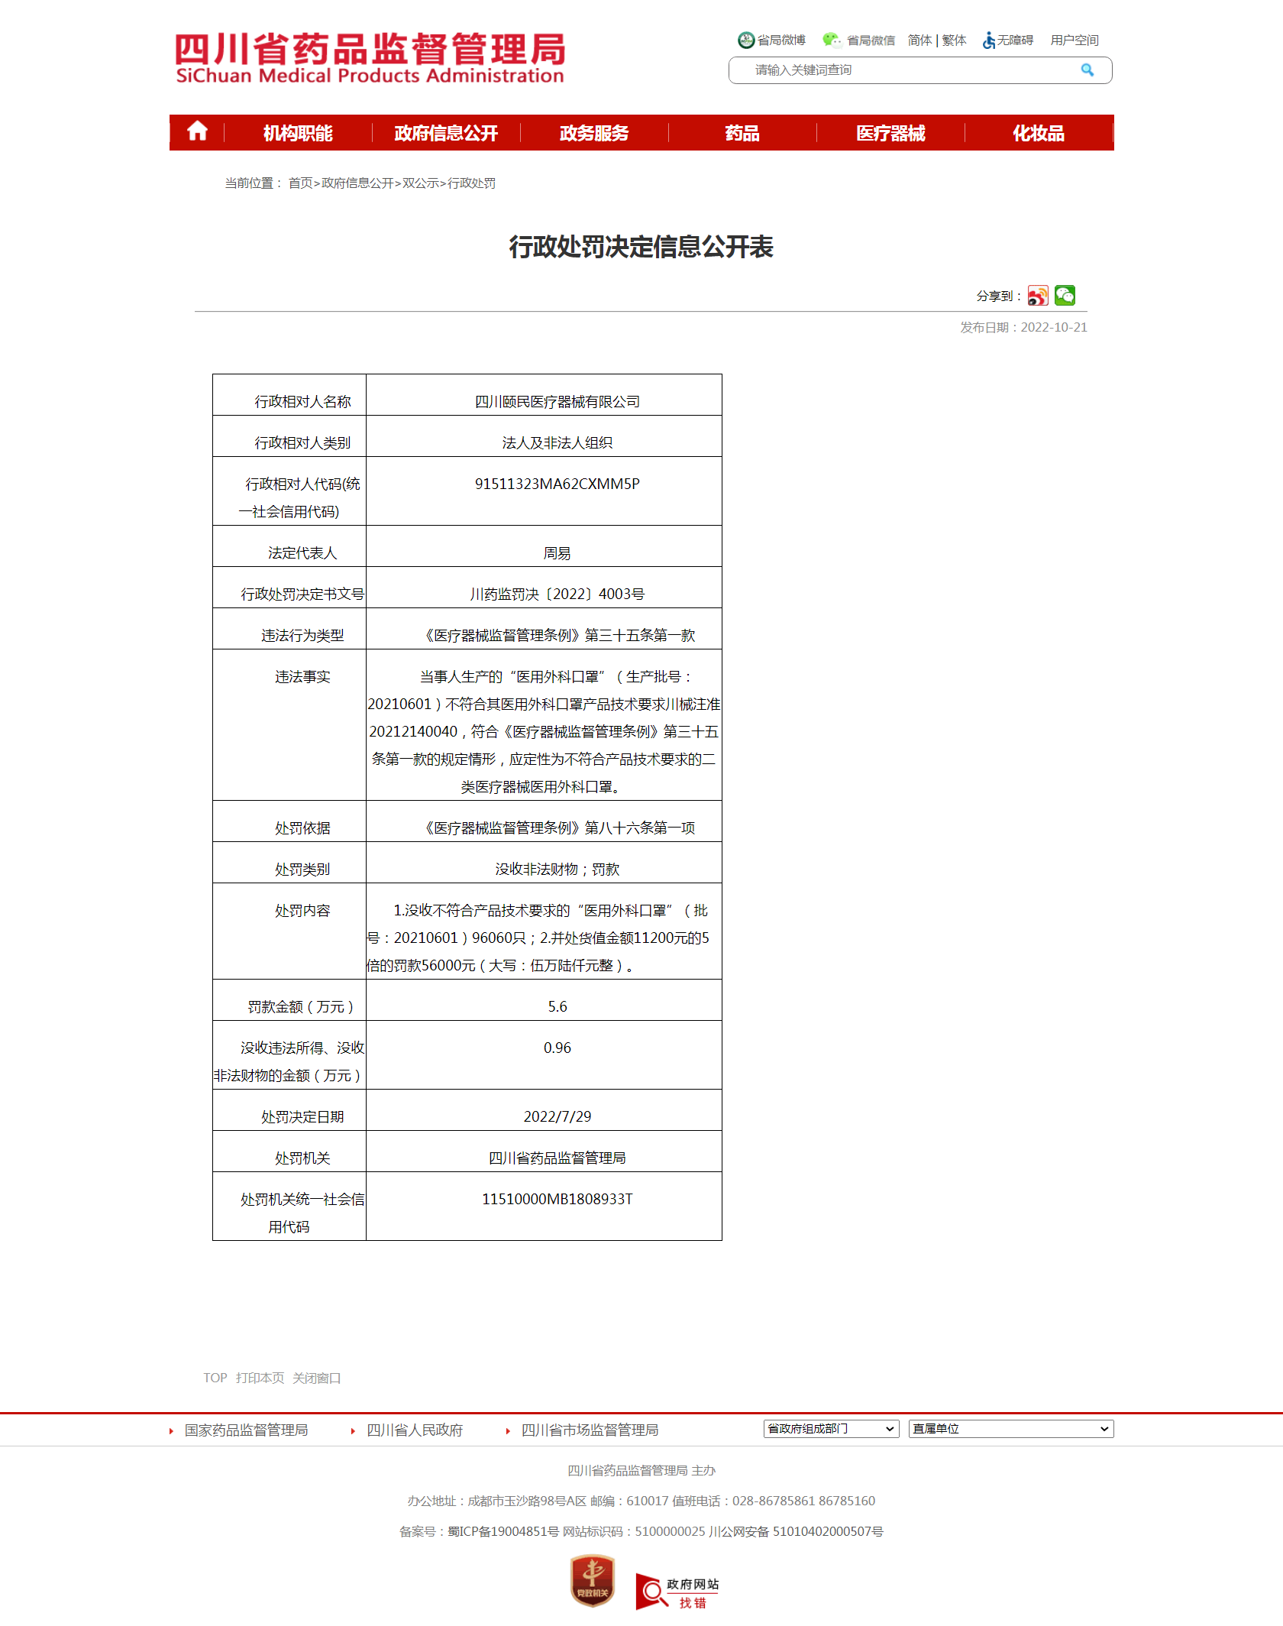Image resolution: width=1283 pixels, height=1626 pixels.
Task: Click the TOP link at page bottom
Action: point(215,1378)
